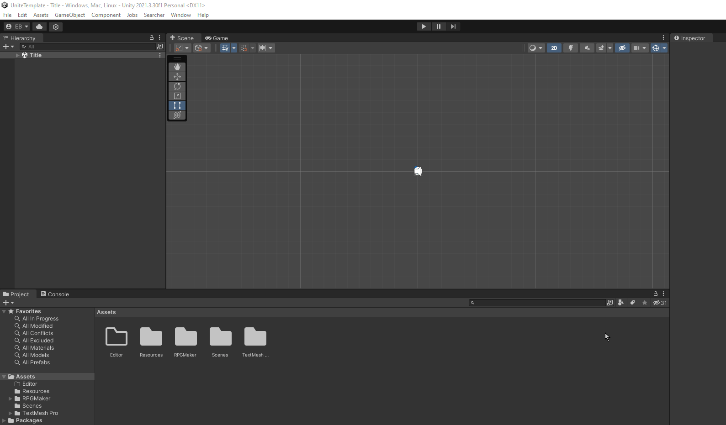Select the Scale tool
Image resolution: width=726 pixels, height=425 pixels.
point(177,96)
